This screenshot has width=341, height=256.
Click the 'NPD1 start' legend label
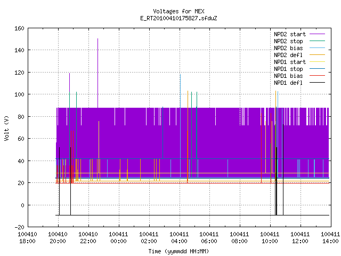(x=290, y=62)
